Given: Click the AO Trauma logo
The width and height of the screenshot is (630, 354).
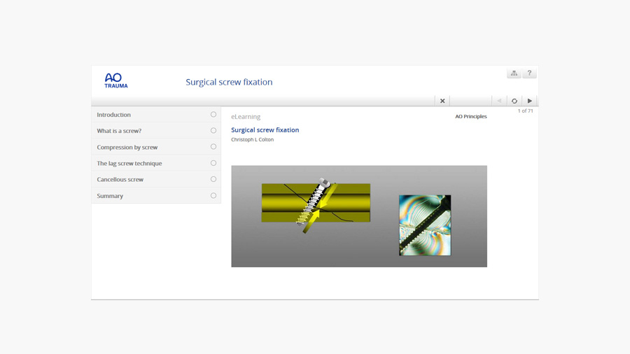Looking at the screenshot, I should (x=115, y=80).
